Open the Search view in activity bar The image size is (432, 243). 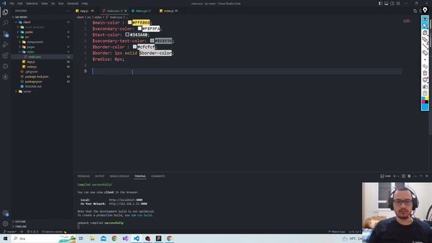[5, 22]
